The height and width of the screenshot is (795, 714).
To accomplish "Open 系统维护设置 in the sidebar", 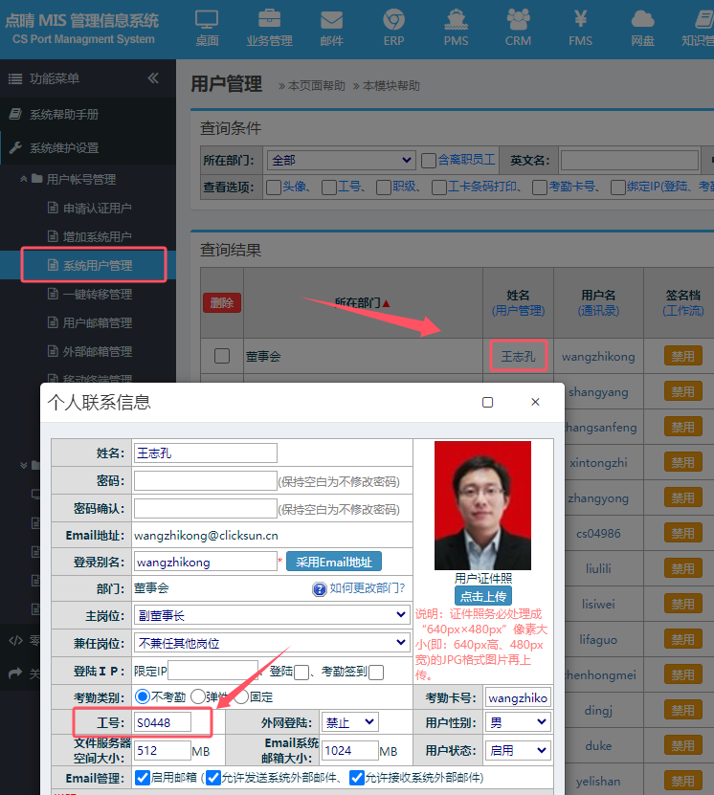I will pyautogui.click(x=63, y=147).
